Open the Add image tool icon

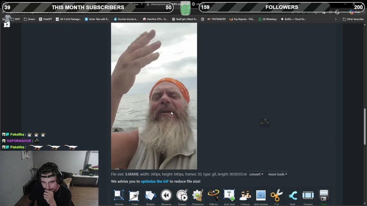point(261,195)
